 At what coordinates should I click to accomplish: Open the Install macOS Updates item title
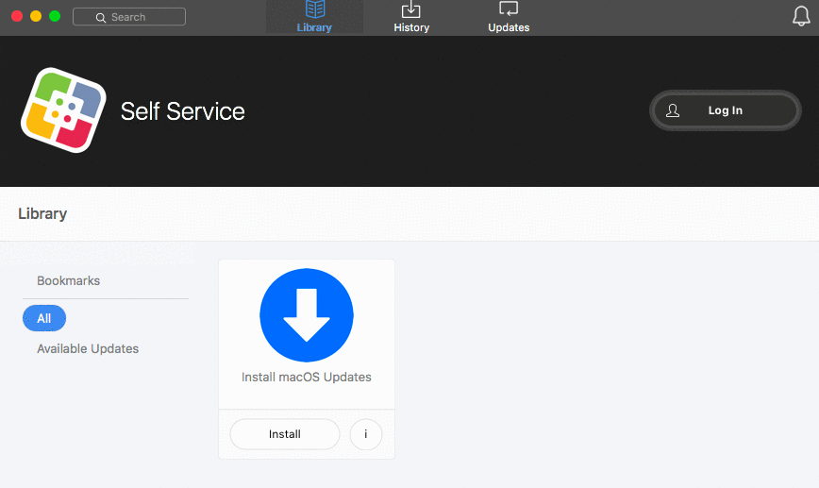(x=307, y=377)
